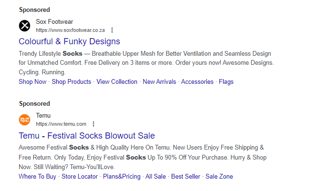Open three-dot menu beside soxfootwear.co.za URL
Screen dimensions: 318x191
pyautogui.click(x=112, y=30)
